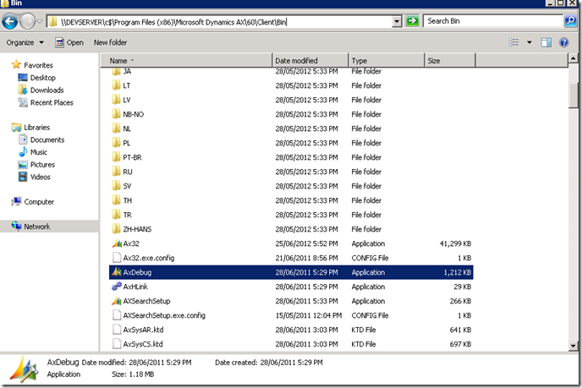The width and height of the screenshot is (582, 388).
Task: Select the LT folder icon
Action: (116, 85)
